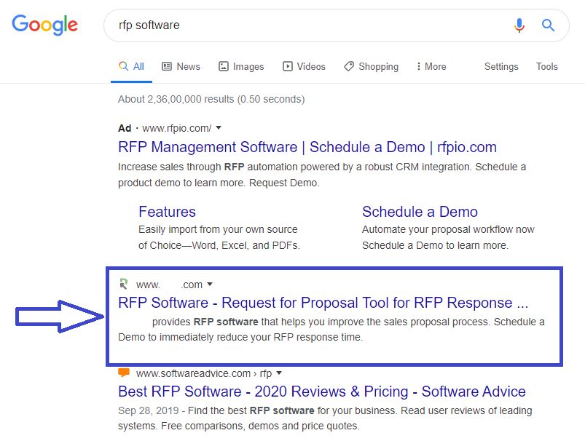Click the microphone voice search icon
Image resolution: width=585 pixels, height=441 pixels.
[519, 25]
